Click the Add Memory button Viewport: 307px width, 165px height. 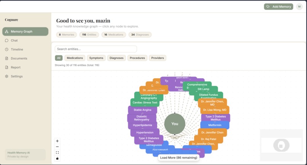click(278, 6)
